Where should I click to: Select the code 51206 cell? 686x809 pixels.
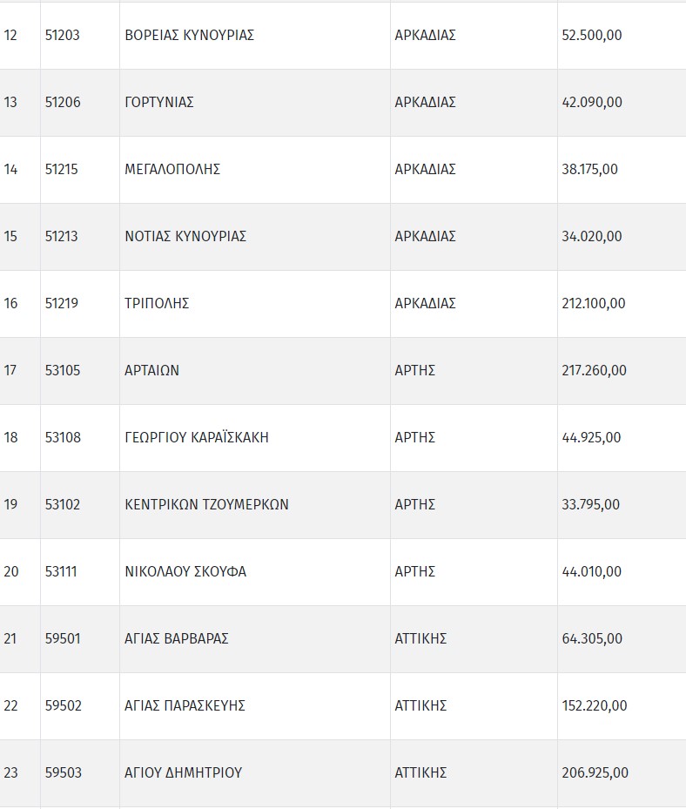63,103
